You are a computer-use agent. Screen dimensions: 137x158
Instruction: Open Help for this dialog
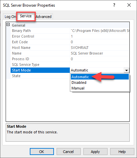(x=122, y=152)
